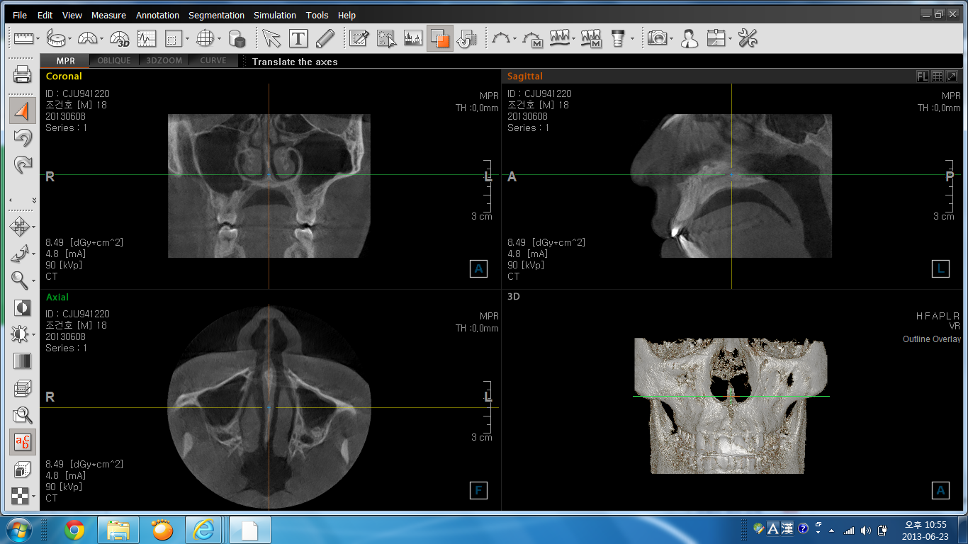Select the cylinder volume tool
The height and width of the screenshot is (544, 968).
[x=237, y=38]
